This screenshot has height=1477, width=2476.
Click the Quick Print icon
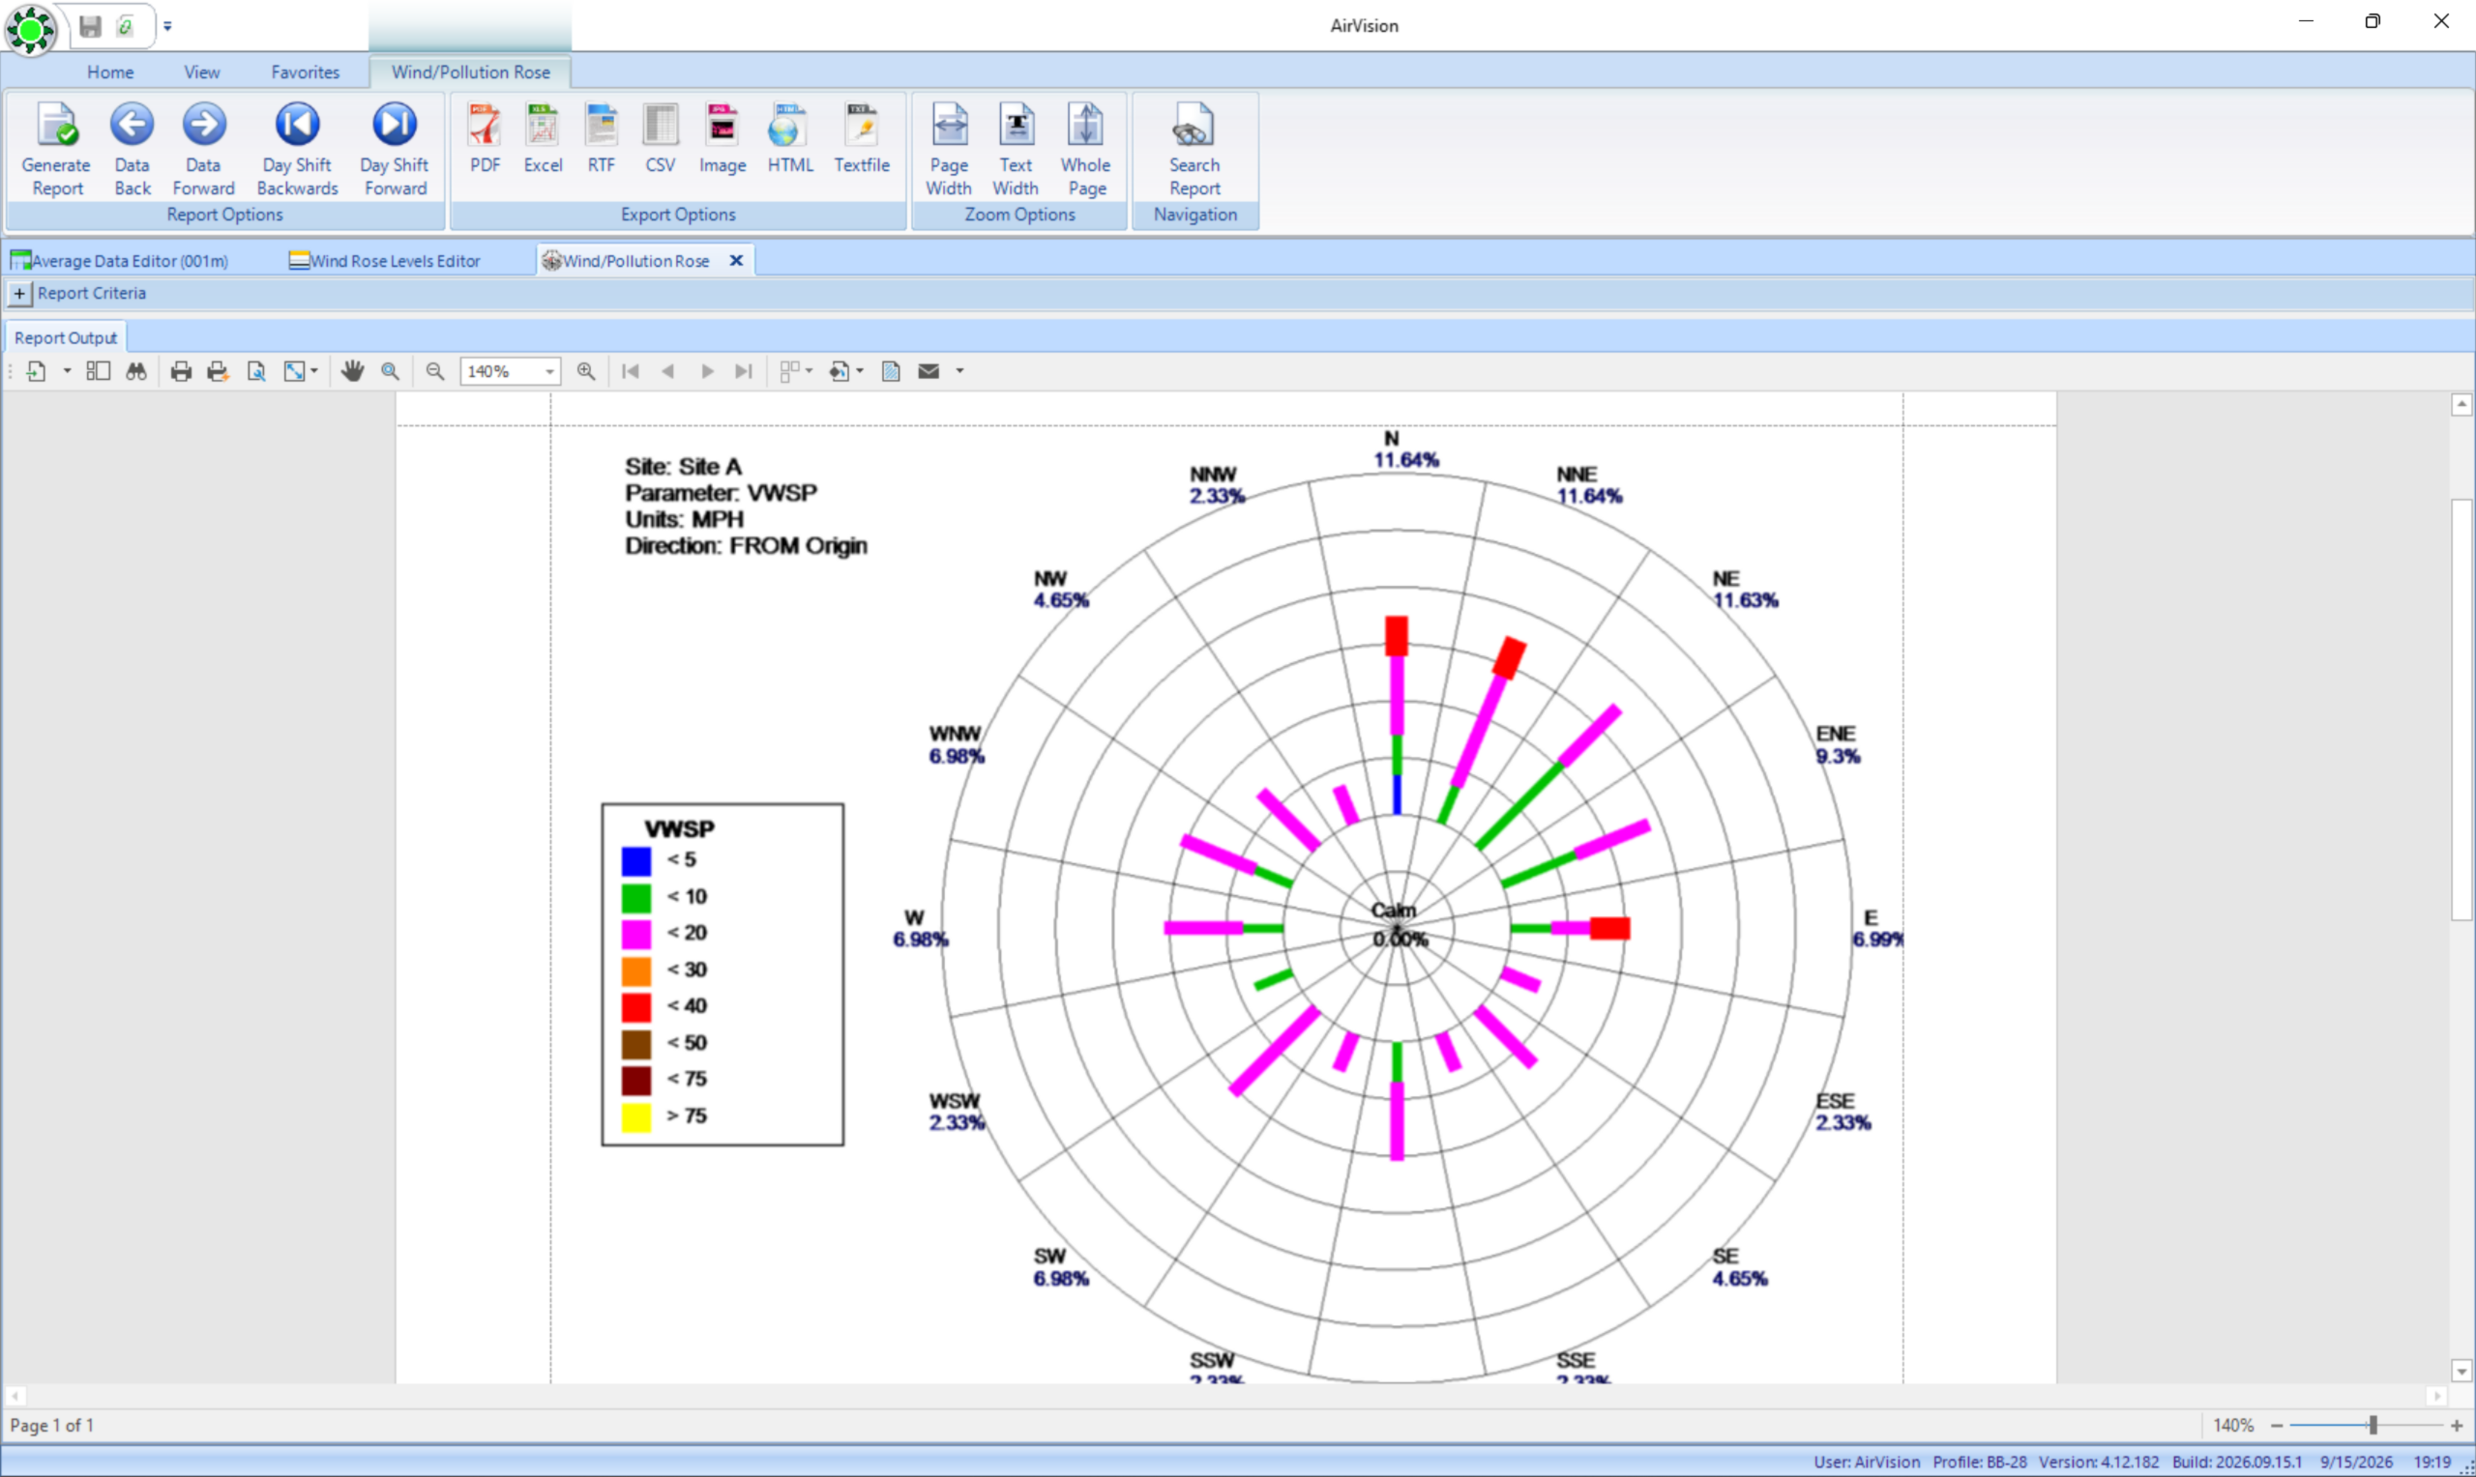click(x=217, y=371)
